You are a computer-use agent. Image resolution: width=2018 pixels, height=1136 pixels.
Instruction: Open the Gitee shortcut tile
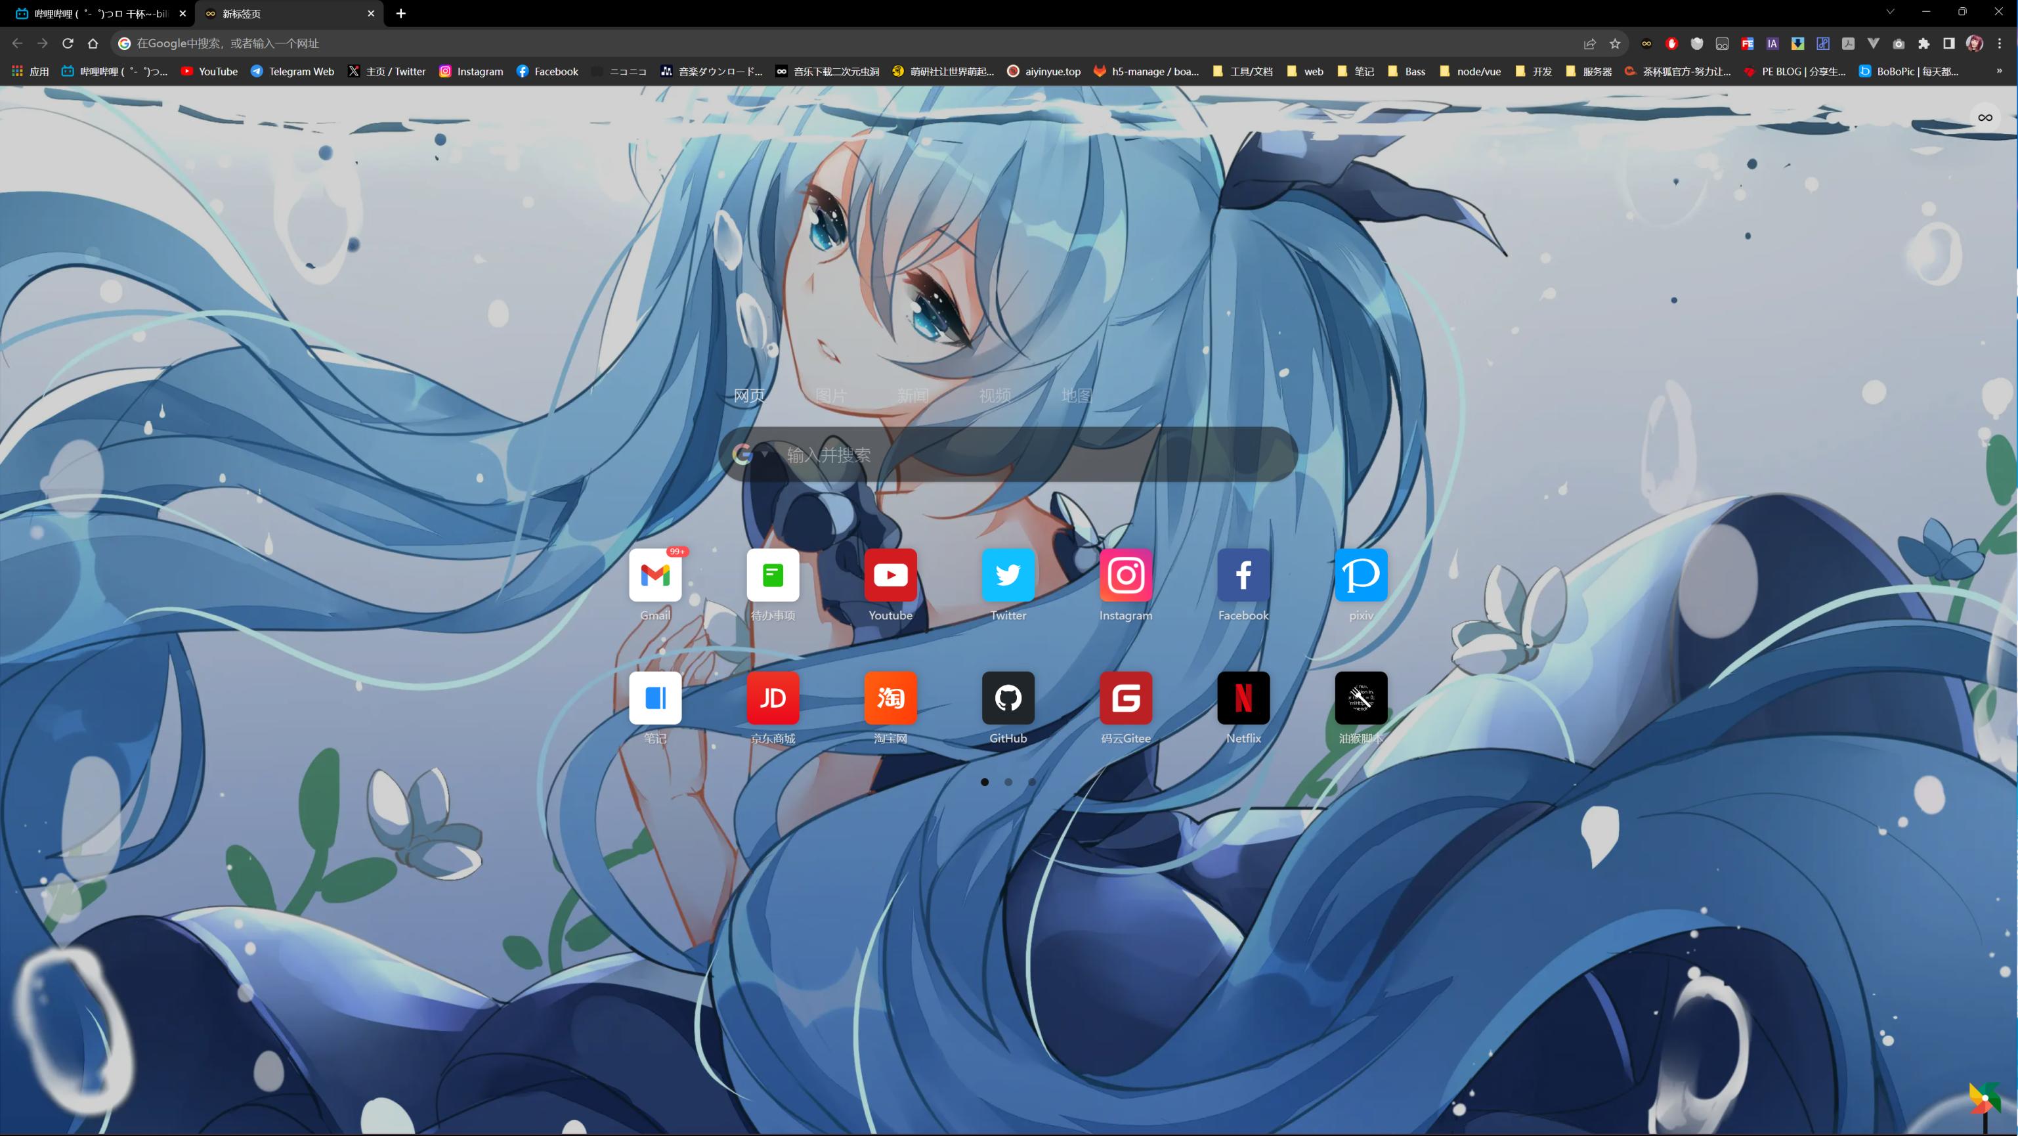tap(1125, 697)
